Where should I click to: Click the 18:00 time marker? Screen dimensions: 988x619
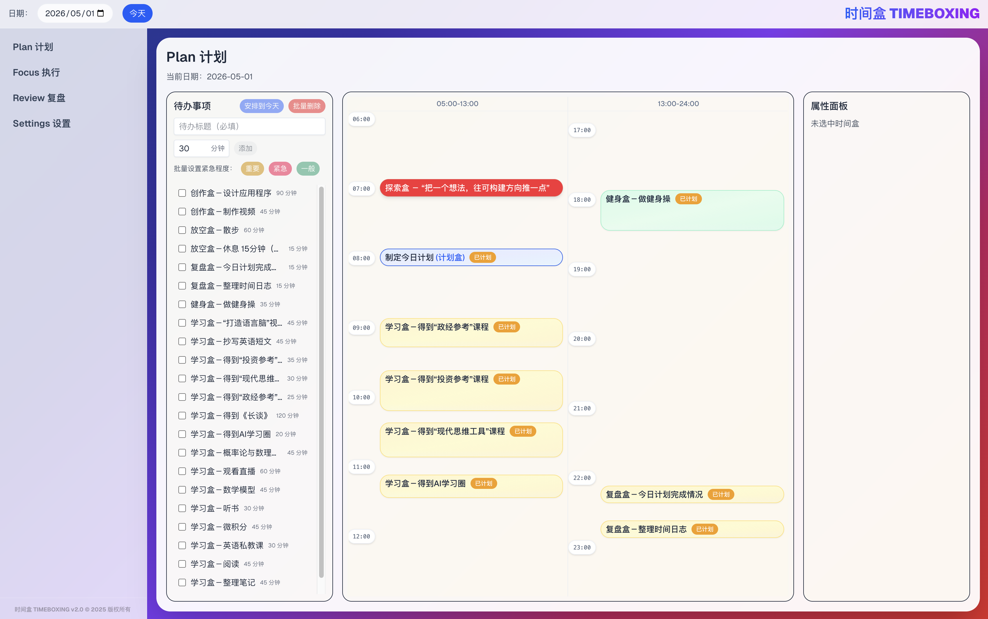point(582,200)
